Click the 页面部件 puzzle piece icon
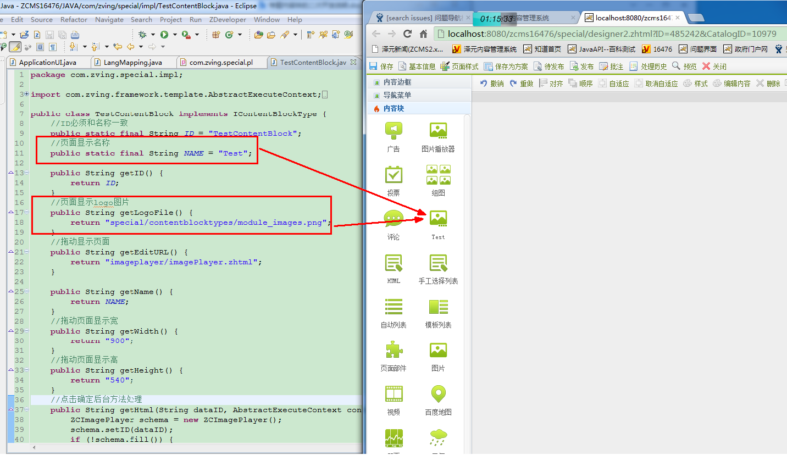Viewport: 787px width, 455px height. coord(393,350)
